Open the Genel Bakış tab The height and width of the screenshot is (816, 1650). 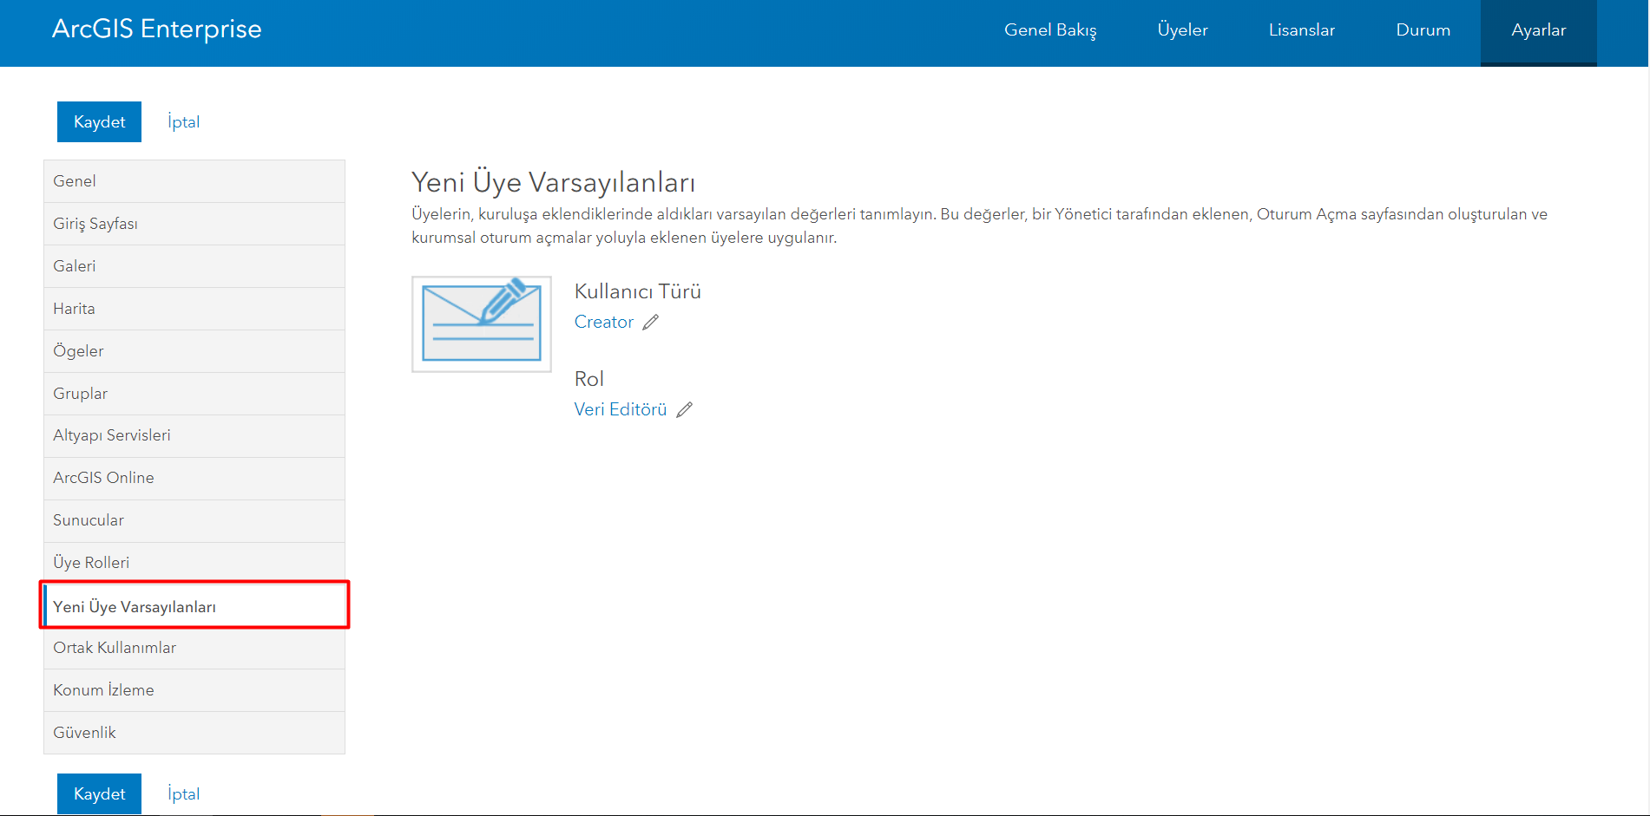[1050, 30]
